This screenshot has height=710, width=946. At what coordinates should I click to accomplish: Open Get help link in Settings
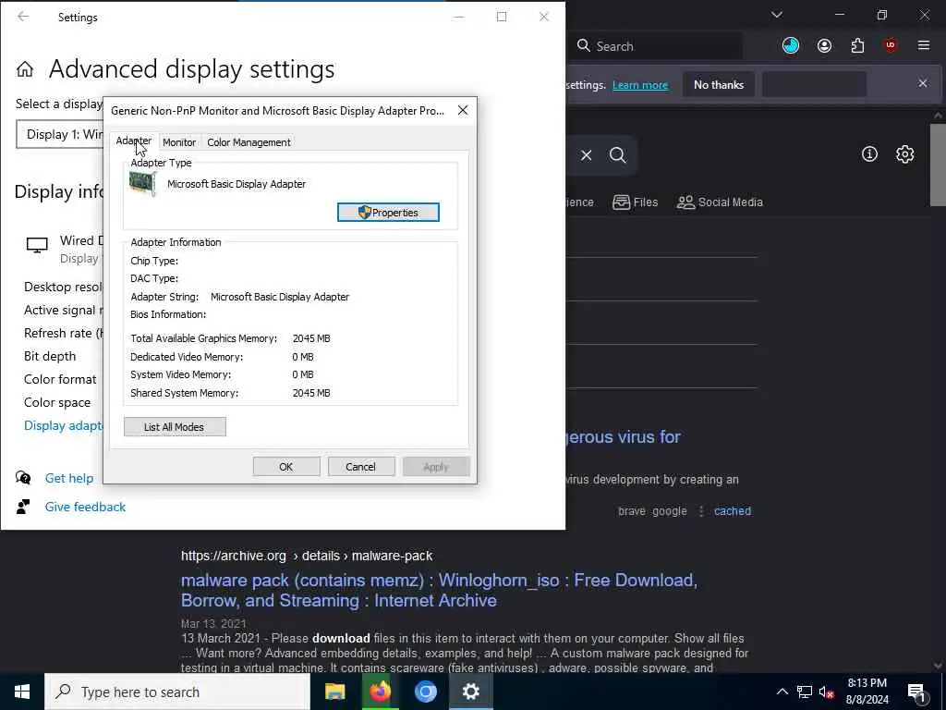[69, 478]
